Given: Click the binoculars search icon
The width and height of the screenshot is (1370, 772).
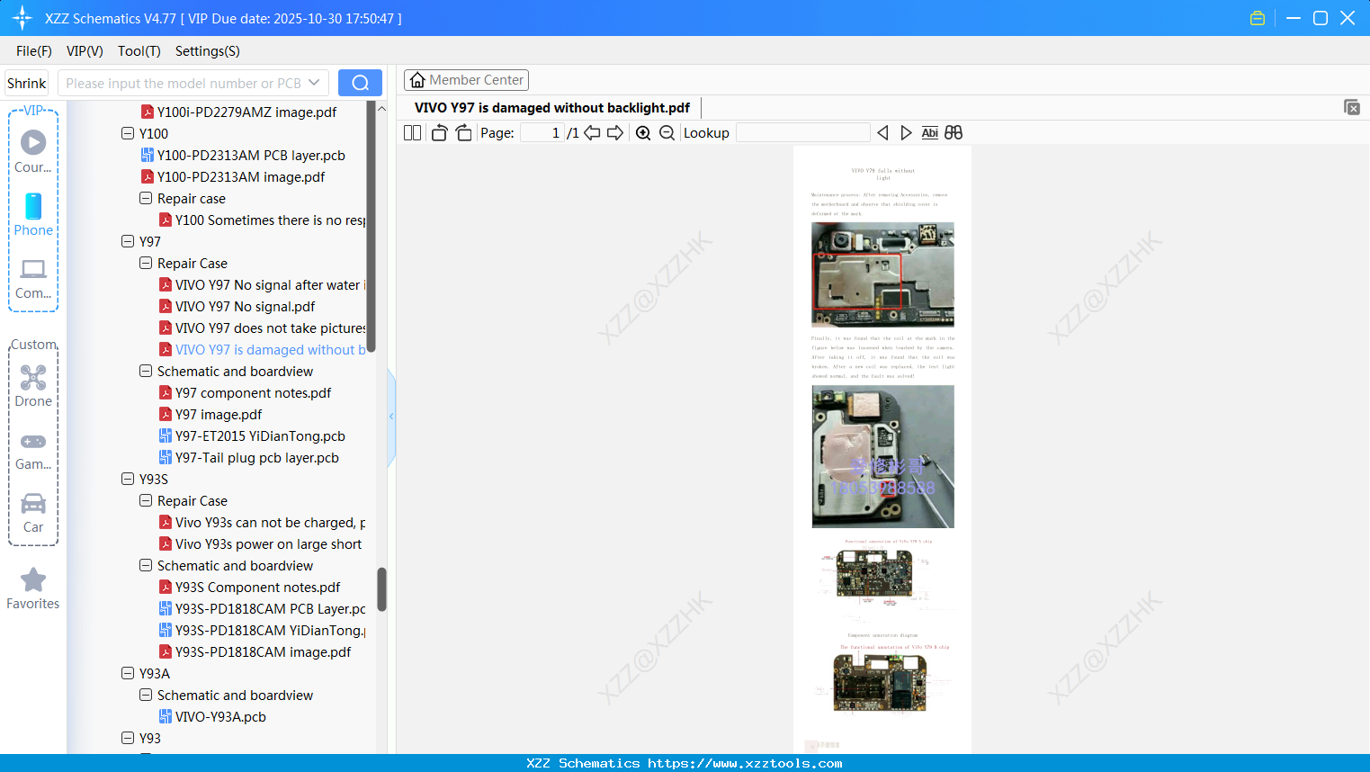Looking at the screenshot, I should pyautogui.click(x=954, y=133).
